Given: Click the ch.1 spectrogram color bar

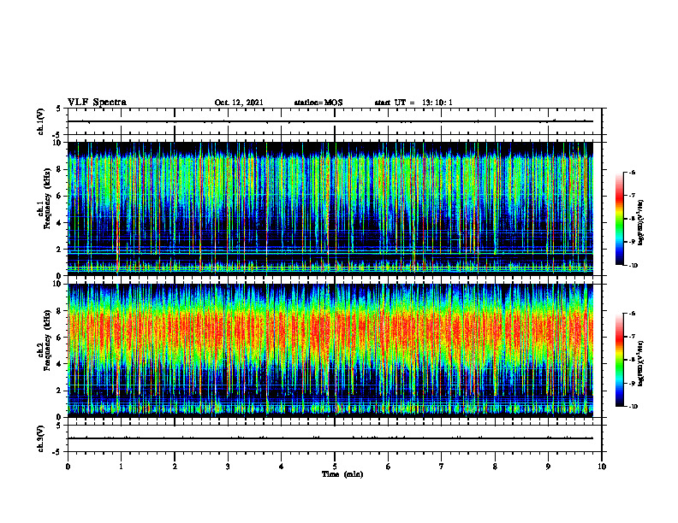Looking at the screenshot, I should point(619,219).
